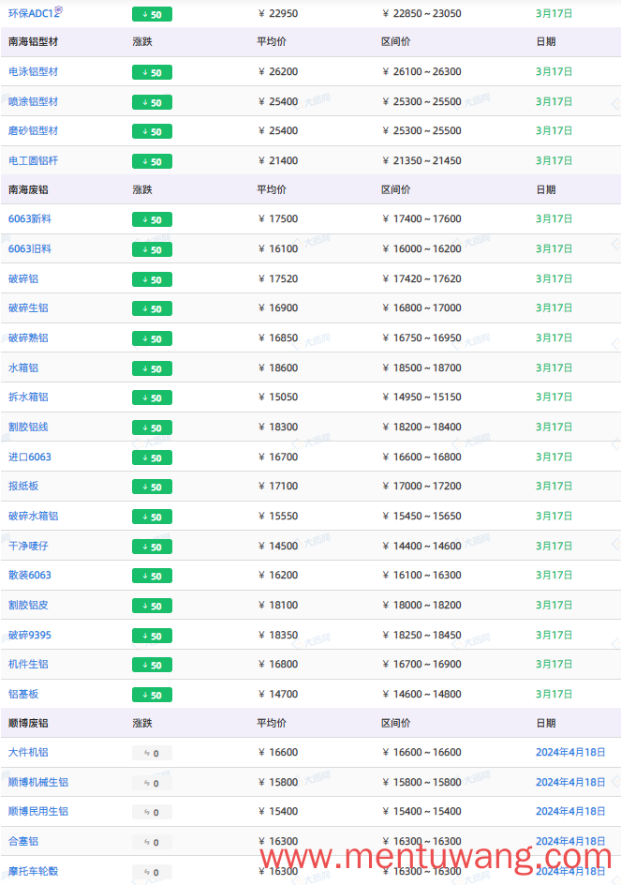
Task: Click the green down-50 badge for 水箱铝
Action: coord(153,369)
